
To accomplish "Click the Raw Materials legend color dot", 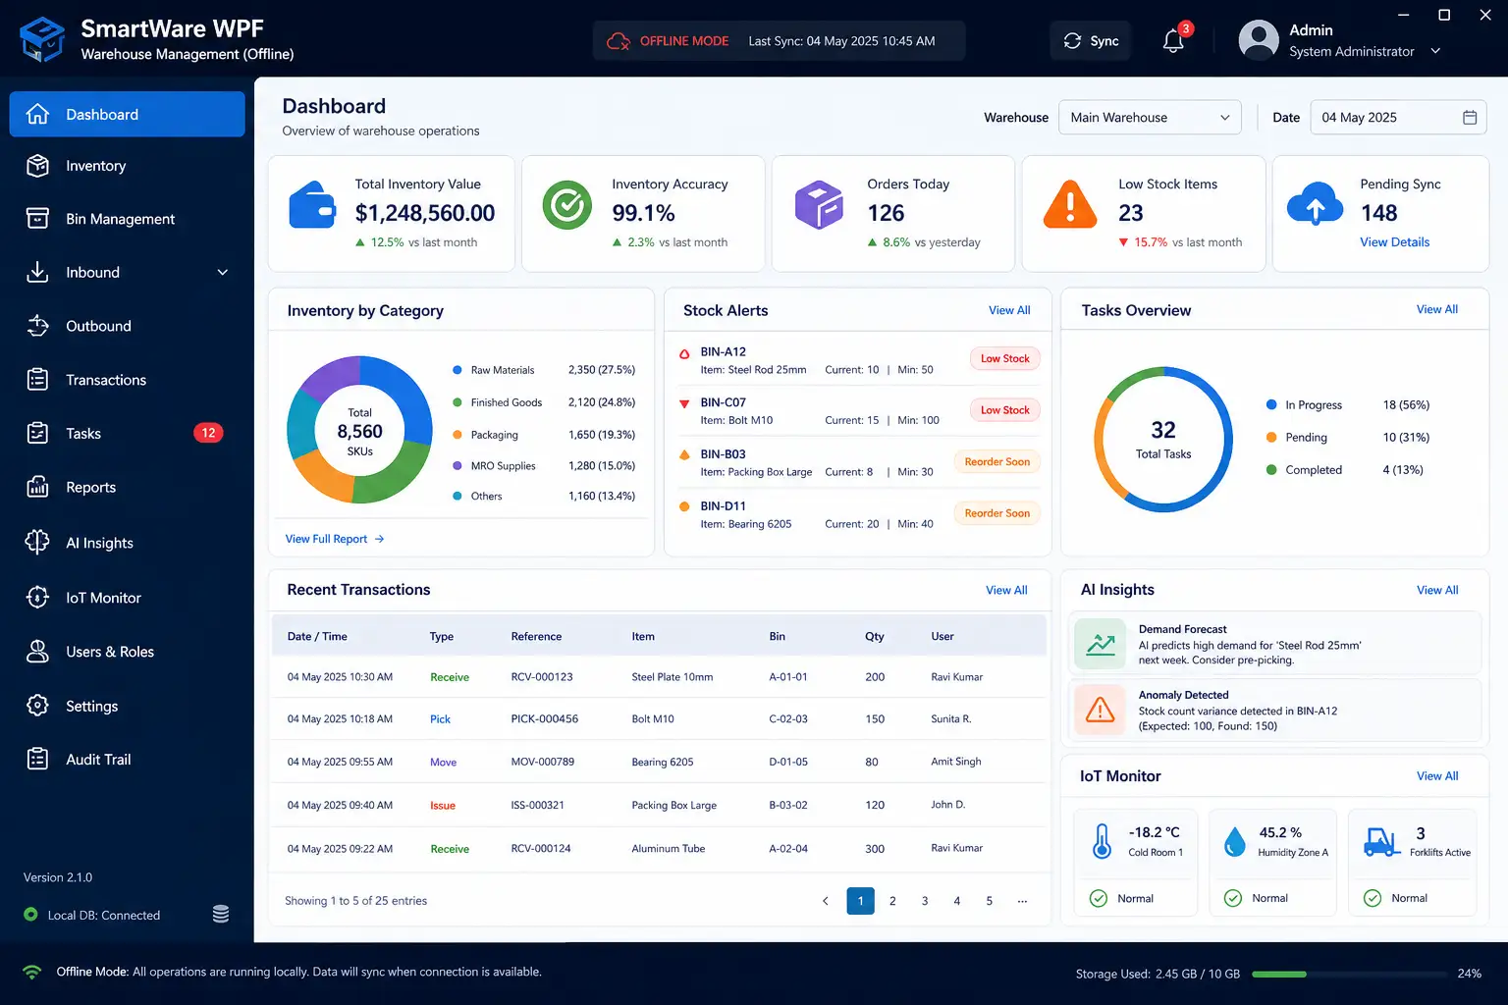I will pos(458,370).
